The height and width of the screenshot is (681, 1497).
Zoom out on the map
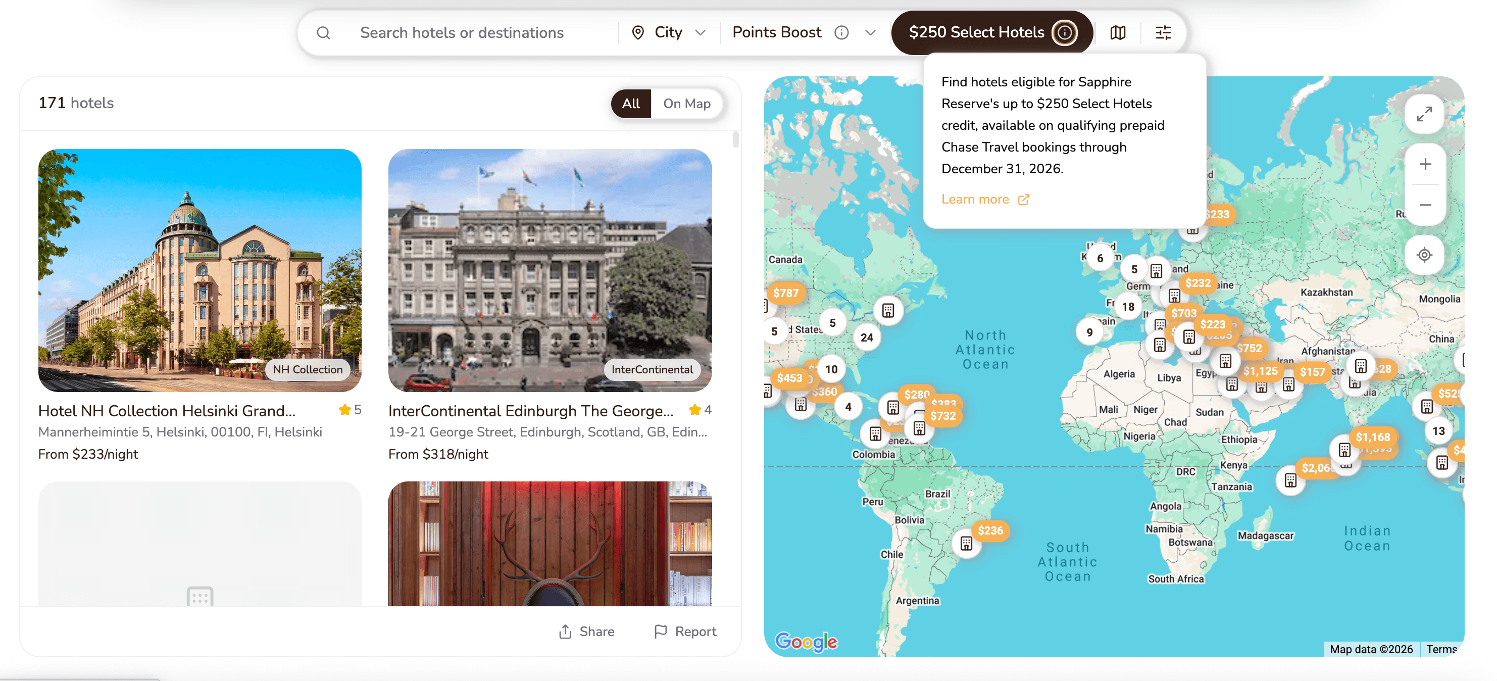(1425, 205)
